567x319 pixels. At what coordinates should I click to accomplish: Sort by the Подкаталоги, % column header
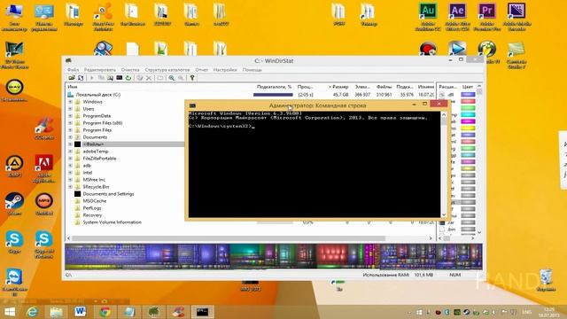(274, 87)
